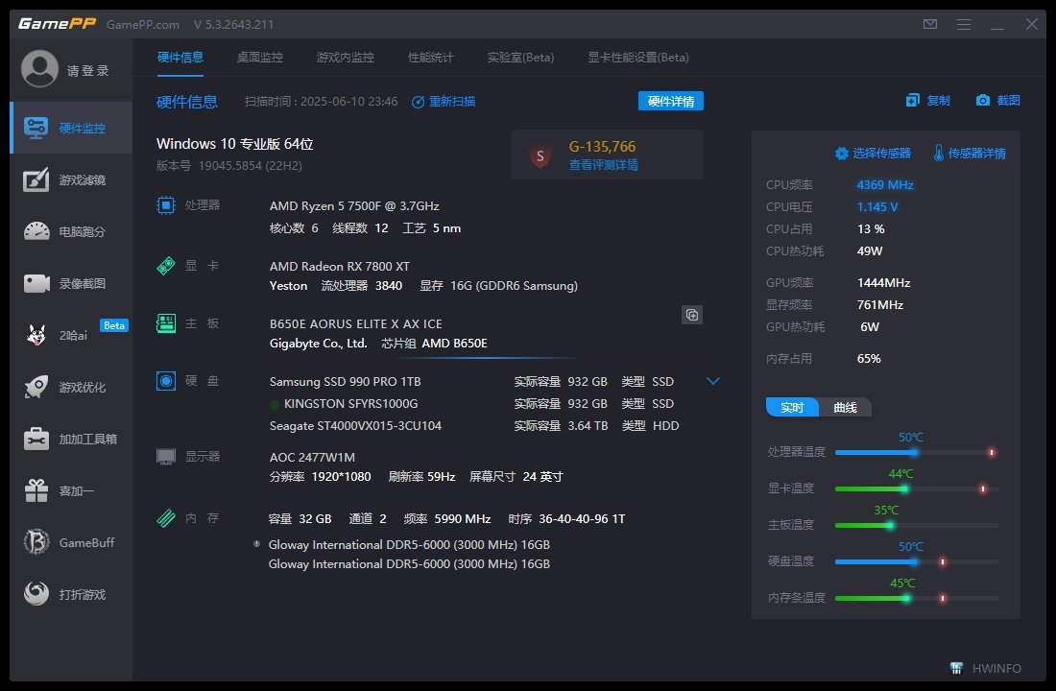Screen dimensions: 1056x691
Task: Select the 性能统计 tab
Action: (x=430, y=58)
